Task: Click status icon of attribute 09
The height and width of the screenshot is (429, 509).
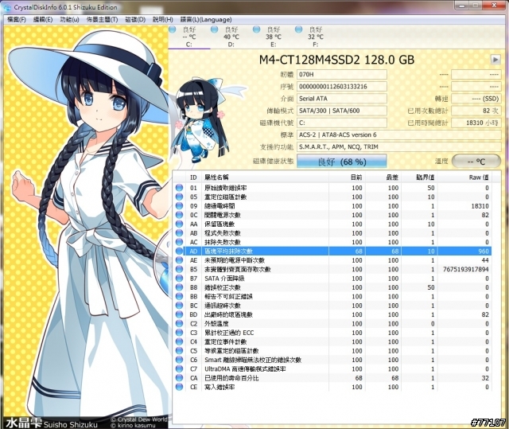Action: 179,206
